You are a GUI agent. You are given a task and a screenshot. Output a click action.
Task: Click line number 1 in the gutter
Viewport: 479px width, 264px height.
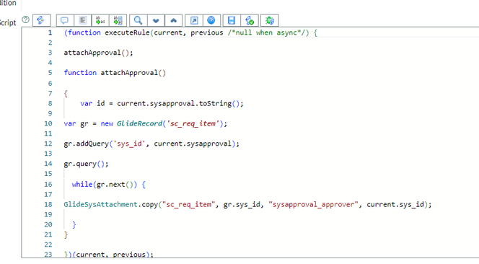[x=50, y=32]
